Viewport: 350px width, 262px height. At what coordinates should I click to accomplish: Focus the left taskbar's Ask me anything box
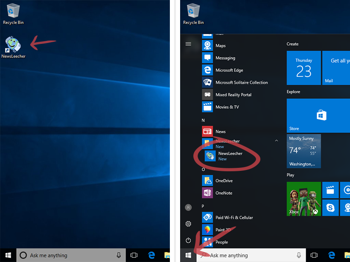pos(71,255)
